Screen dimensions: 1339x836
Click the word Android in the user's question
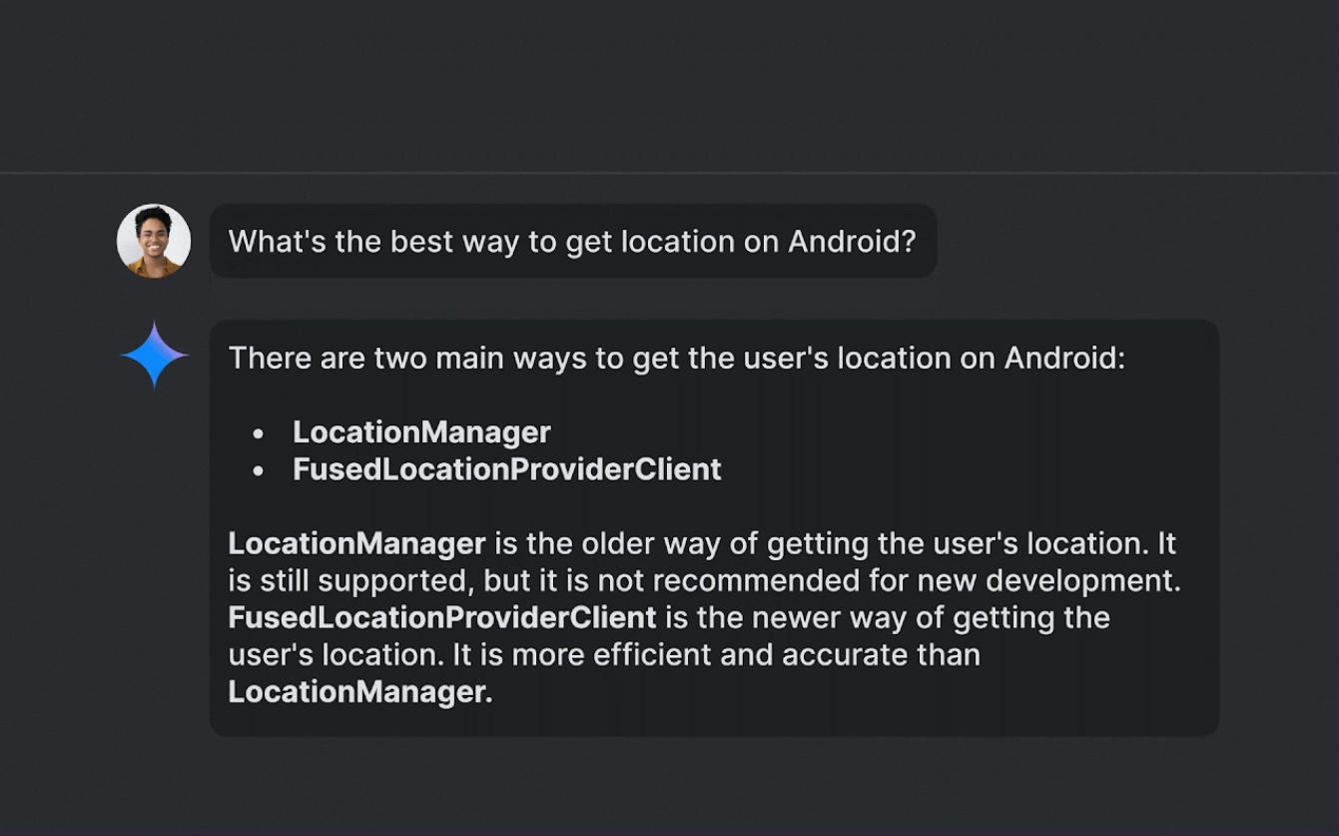pyautogui.click(x=852, y=241)
